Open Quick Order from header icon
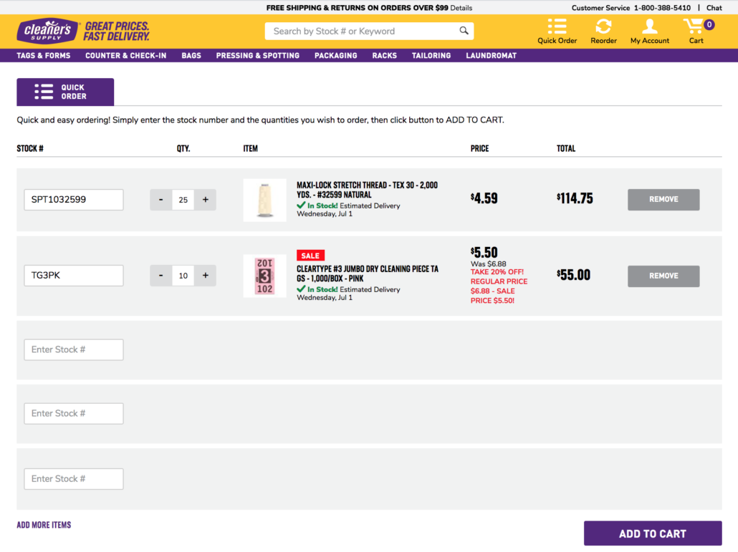 point(557,31)
